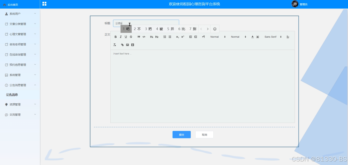Open the emoji panel in the IME bar
This screenshot has width=348, height=165.
point(215,29)
